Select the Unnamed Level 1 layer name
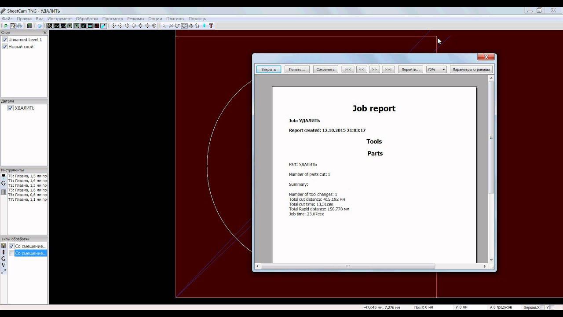The width and height of the screenshot is (563, 317). click(x=25, y=40)
